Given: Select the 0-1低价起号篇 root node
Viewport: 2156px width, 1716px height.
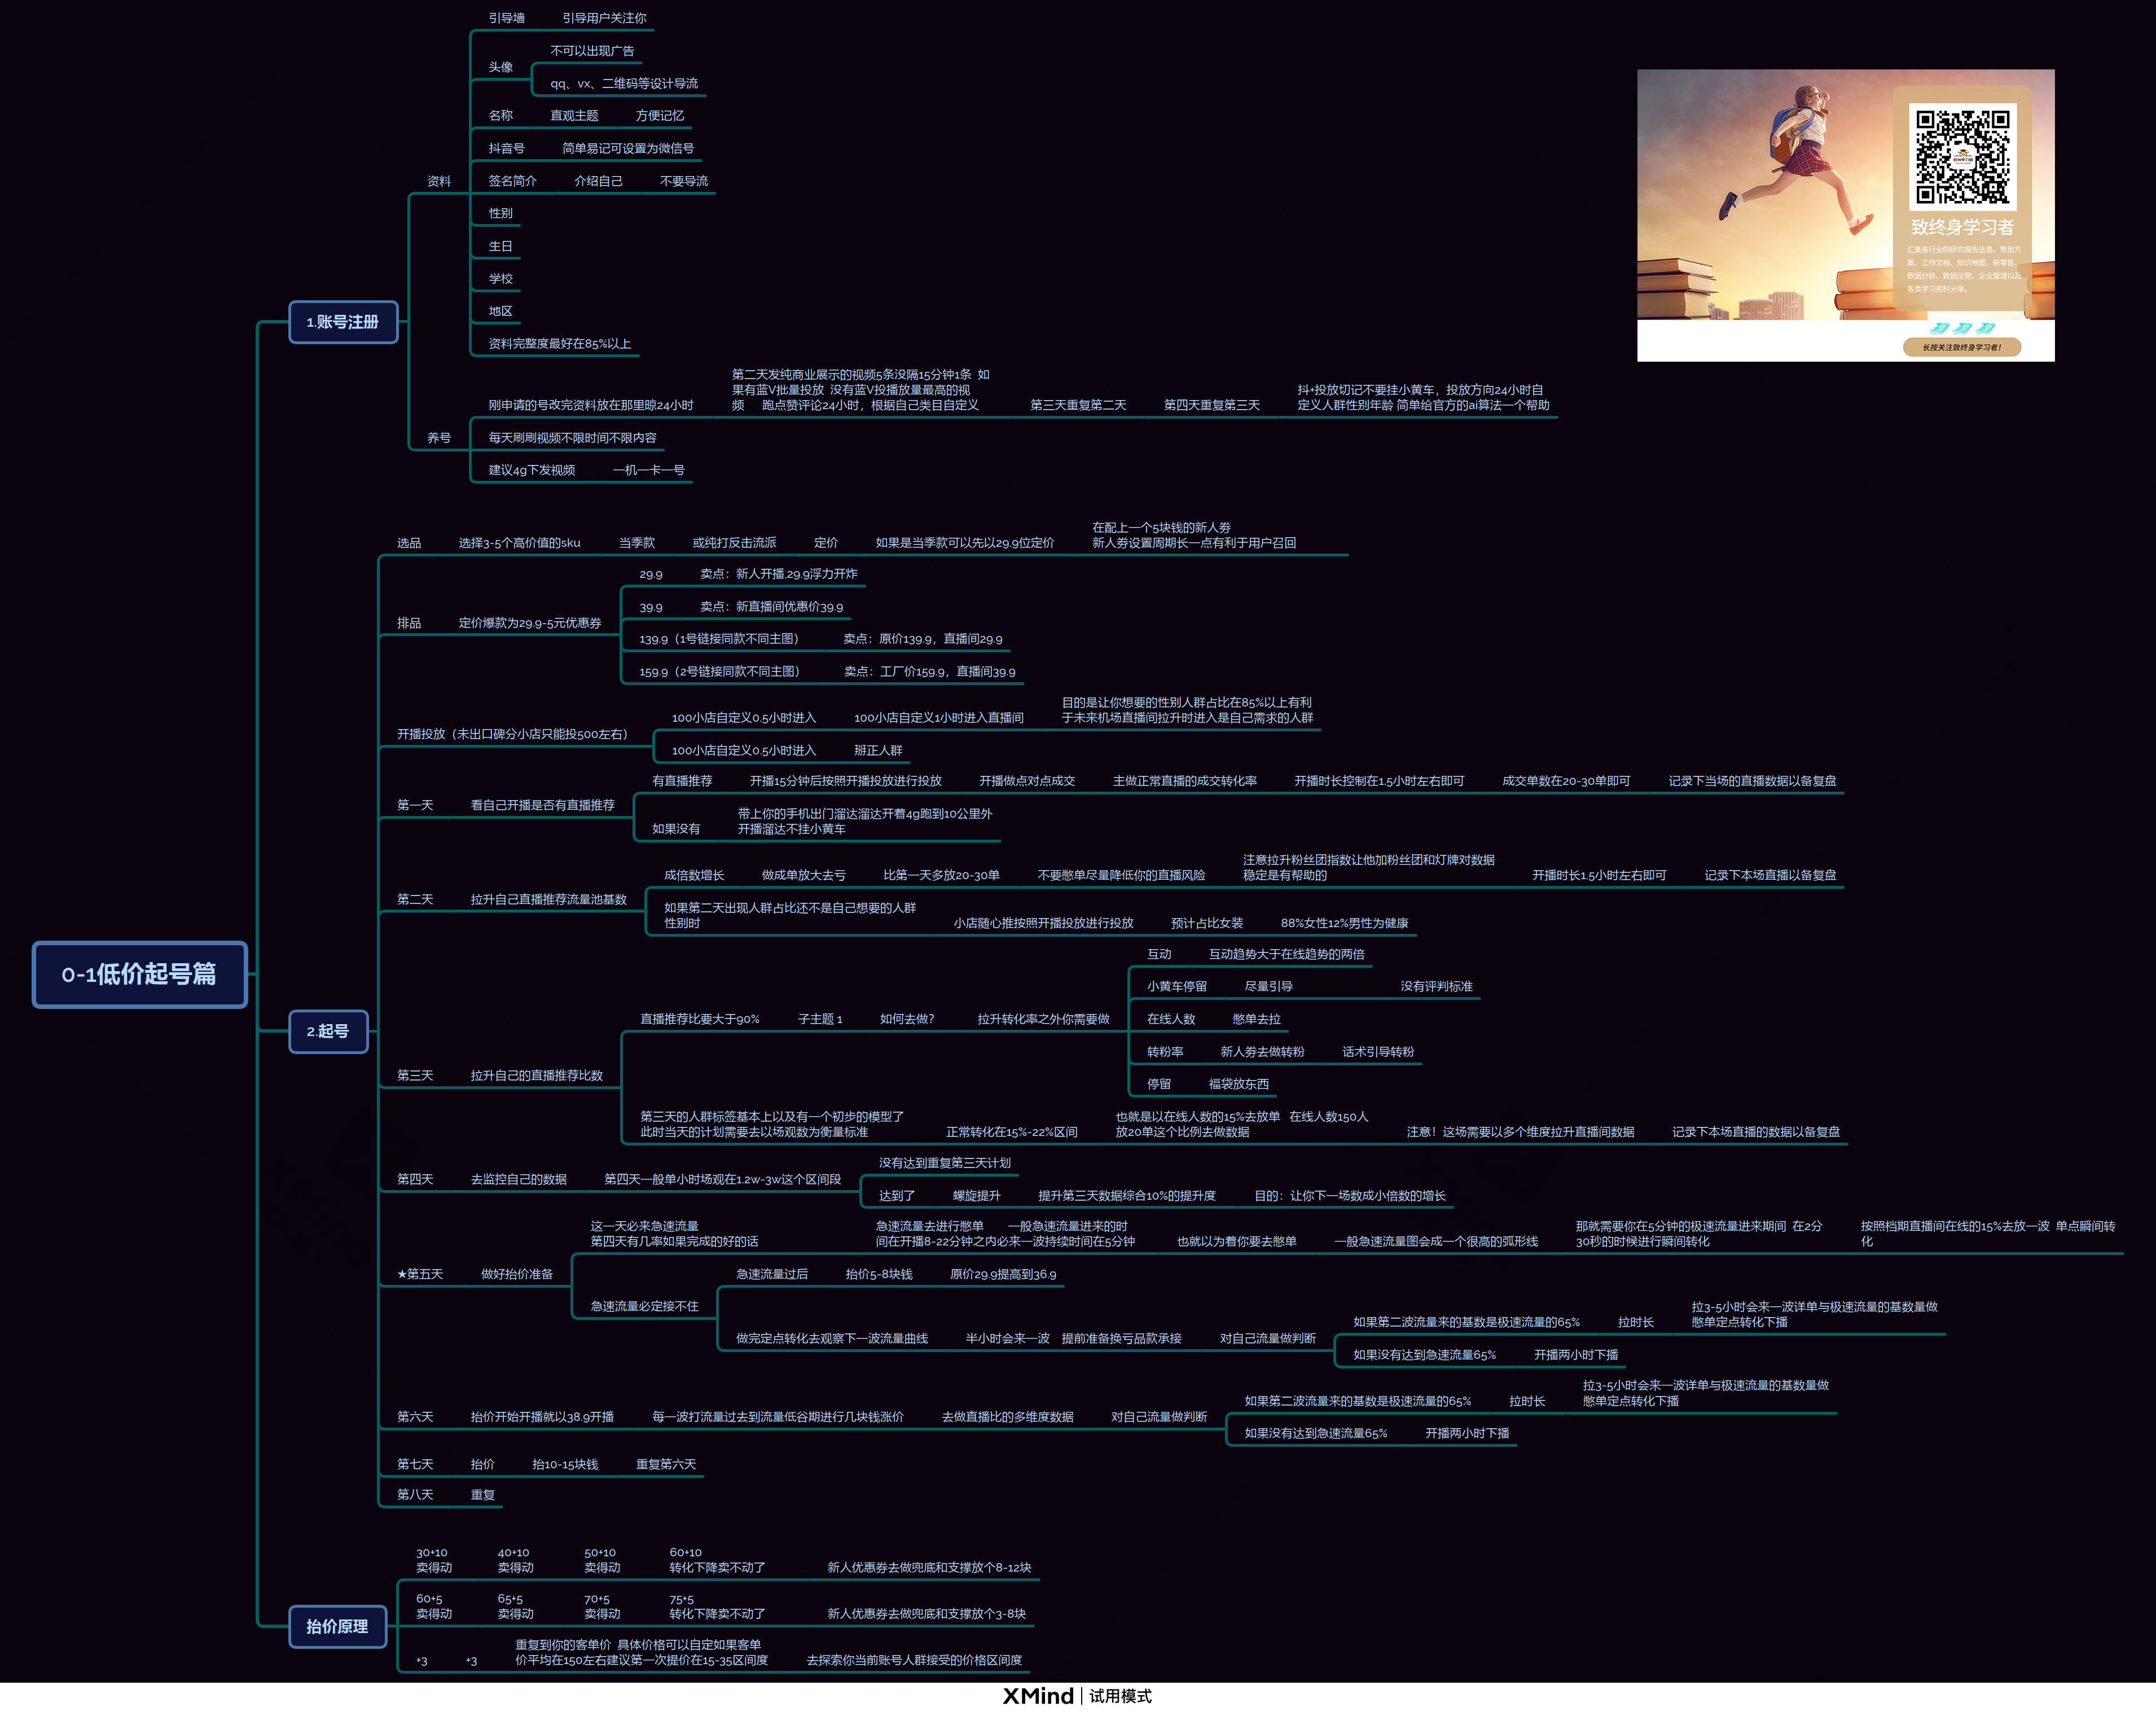Looking at the screenshot, I should click(x=139, y=974).
